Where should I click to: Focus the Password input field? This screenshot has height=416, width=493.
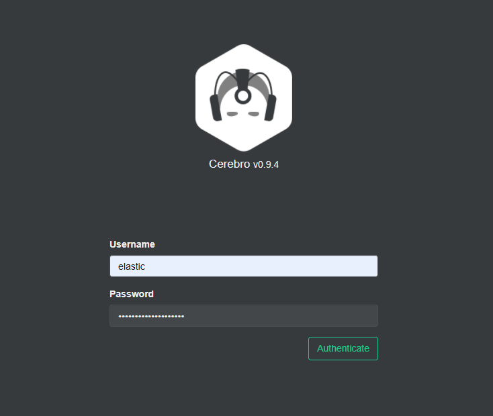pyautogui.click(x=244, y=316)
